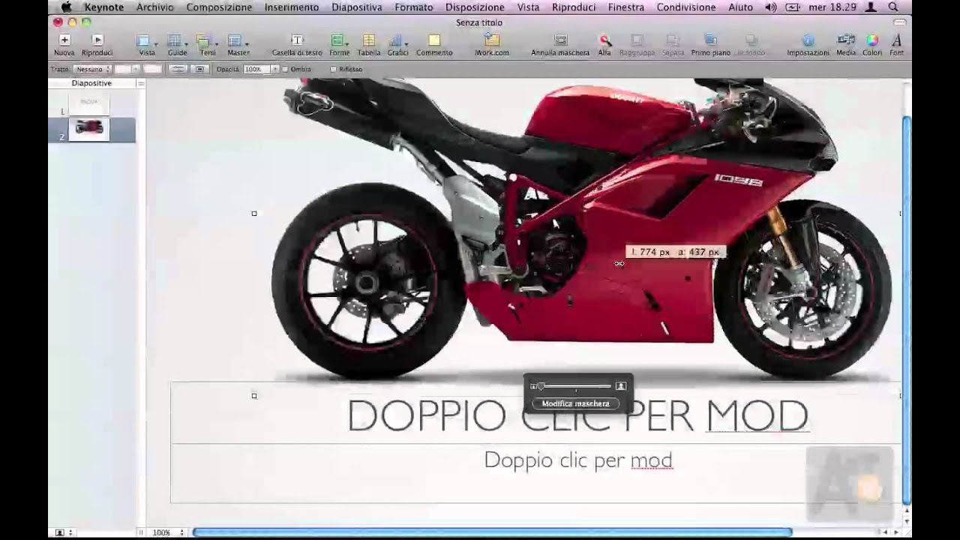Select slide 2 motorcycle thumbnail
The height and width of the screenshot is (540, 960).
click(89, 128)
